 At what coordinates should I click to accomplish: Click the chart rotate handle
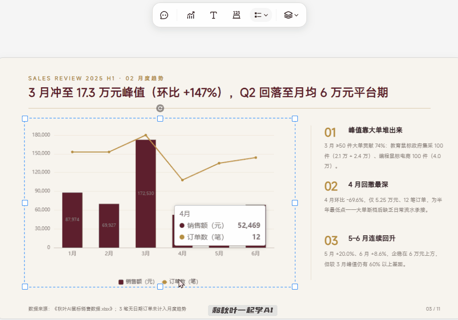160,109
